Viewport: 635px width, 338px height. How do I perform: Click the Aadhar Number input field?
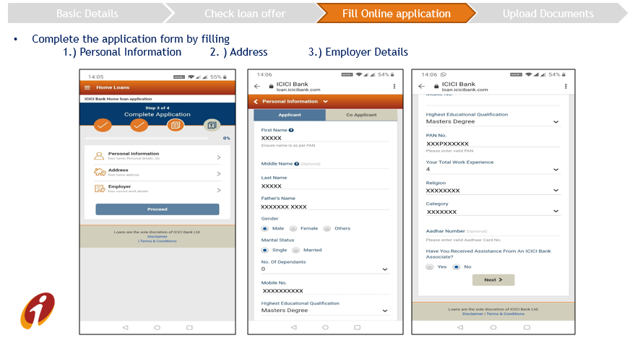click(493, 231)
